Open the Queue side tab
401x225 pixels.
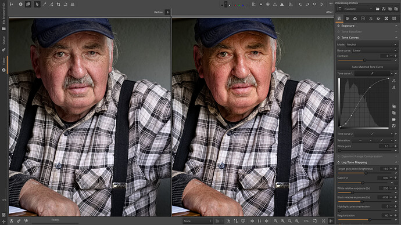(3, 41)
